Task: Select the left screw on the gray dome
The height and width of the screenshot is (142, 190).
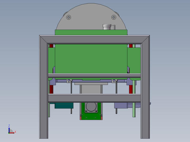Action: tap(69, 17)
